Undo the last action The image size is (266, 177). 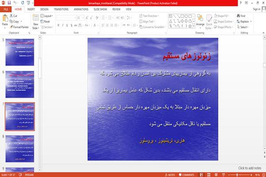[15, 3]
